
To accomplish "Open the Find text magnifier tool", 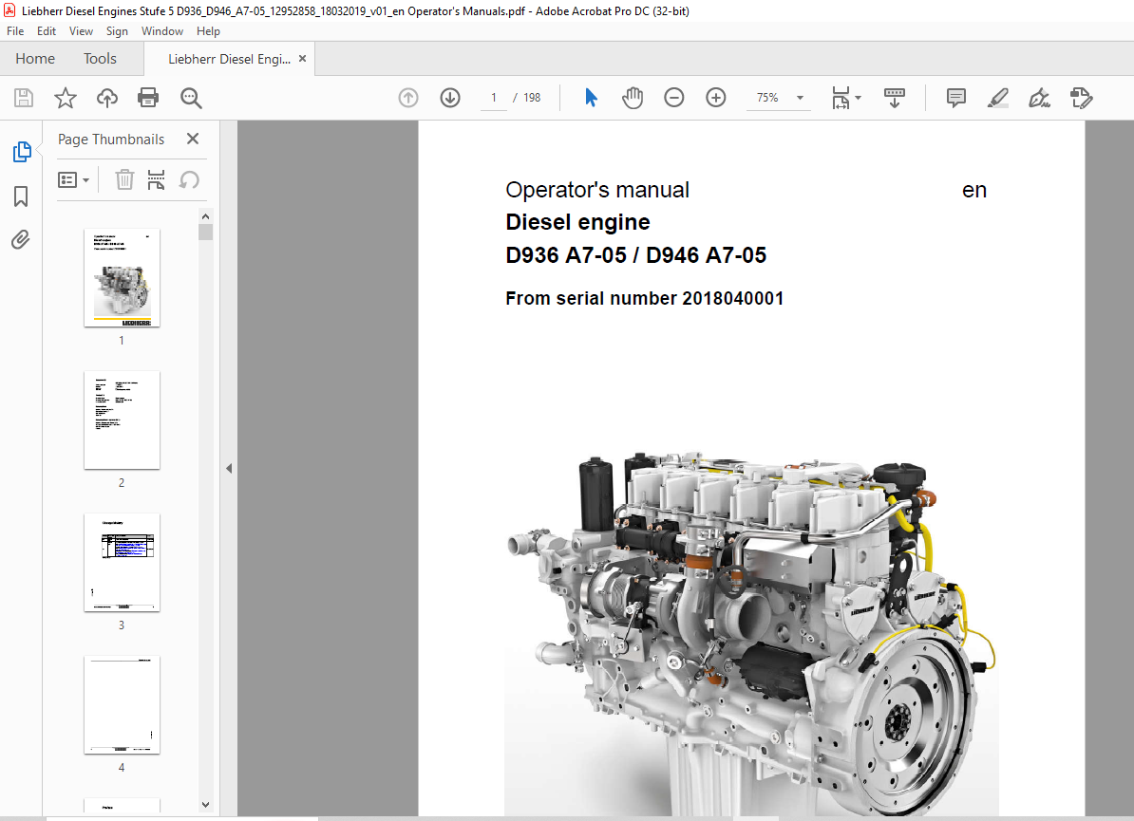I will [x=191, y=98].
